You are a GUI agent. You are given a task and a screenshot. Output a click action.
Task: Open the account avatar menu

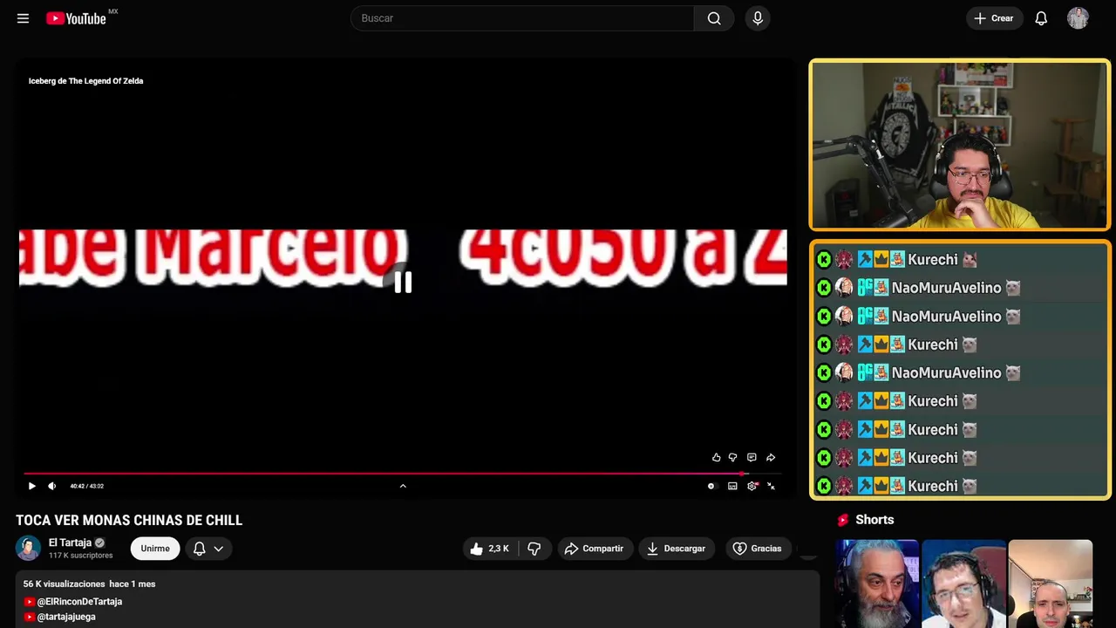coord(1078,18)
